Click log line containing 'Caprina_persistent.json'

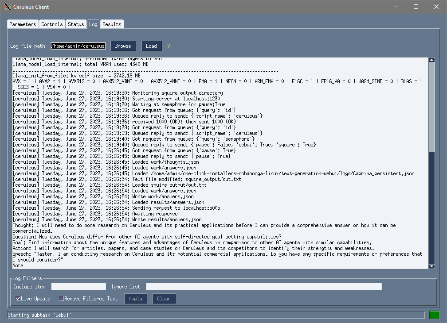(x=214, y=173)
